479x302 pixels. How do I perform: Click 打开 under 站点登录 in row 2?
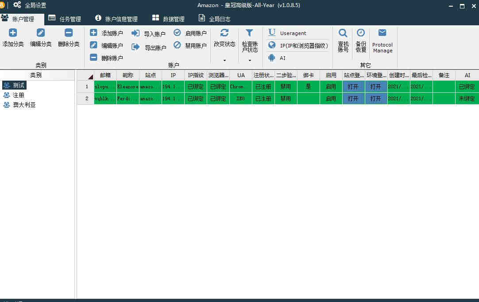click(353, 98)
